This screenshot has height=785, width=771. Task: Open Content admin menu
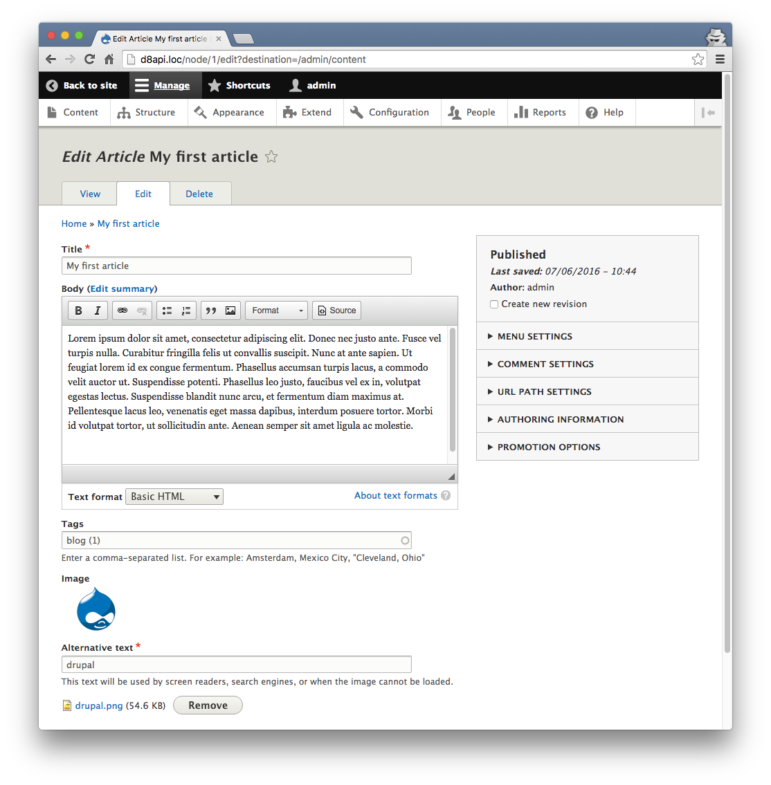pyautogui.click(x=73, y=113)
